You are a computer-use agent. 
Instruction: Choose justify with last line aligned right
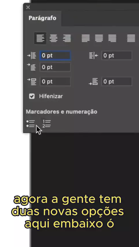tap(112, 38)
